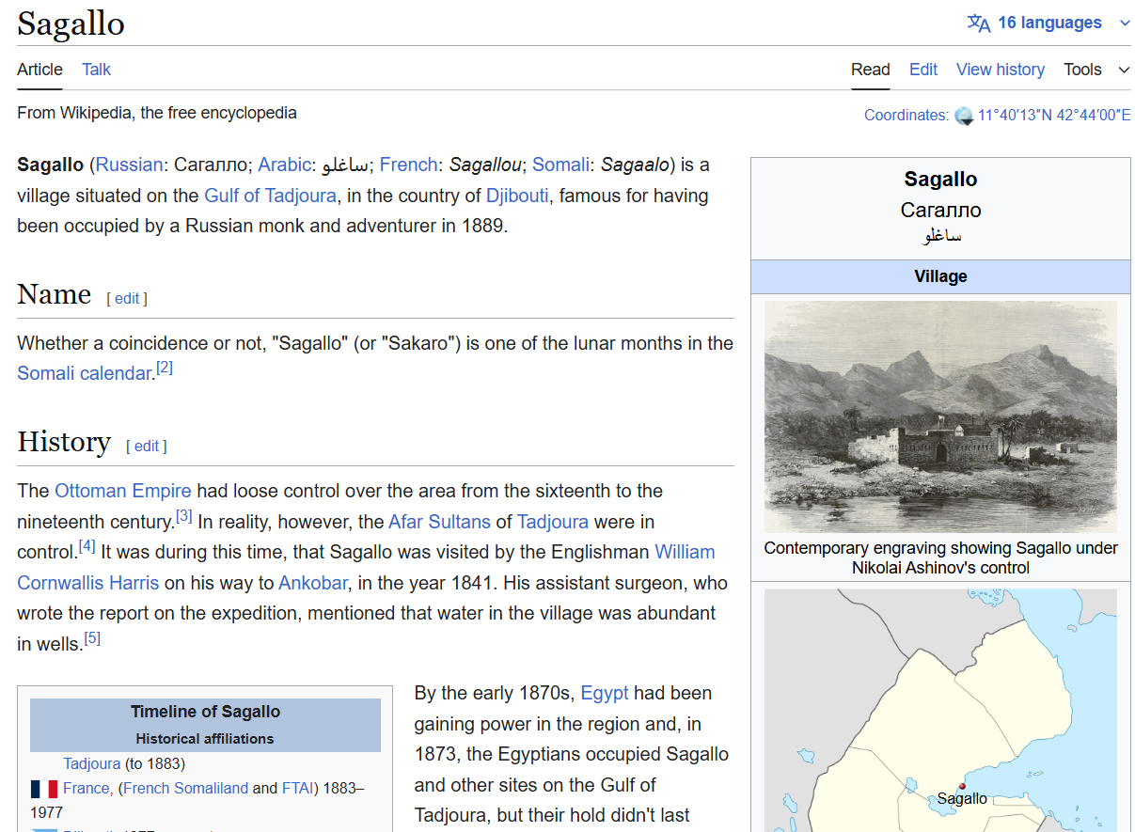Open the France link in the timeline
Screen dimensions: 1135x832
click(x=87, y=788)
